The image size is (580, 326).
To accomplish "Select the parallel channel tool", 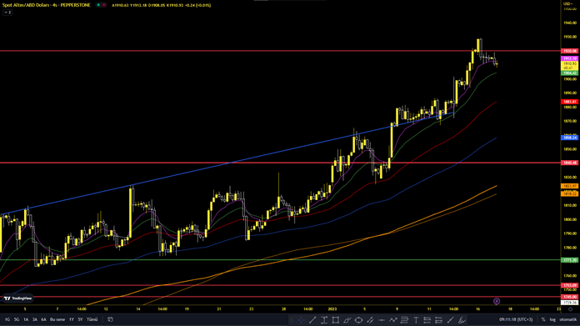I will pos(370,319).
